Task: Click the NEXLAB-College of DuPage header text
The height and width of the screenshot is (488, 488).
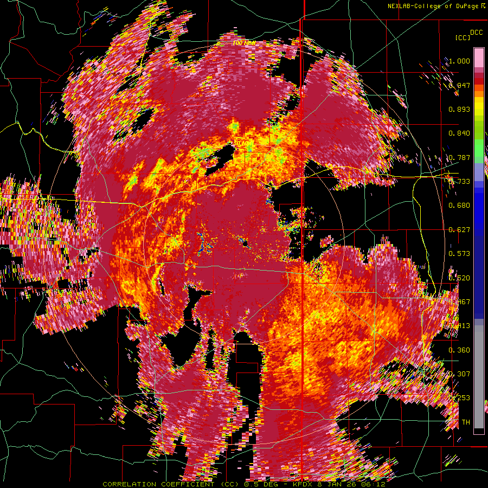Action: pyautogui.click(x=436, y=6)
